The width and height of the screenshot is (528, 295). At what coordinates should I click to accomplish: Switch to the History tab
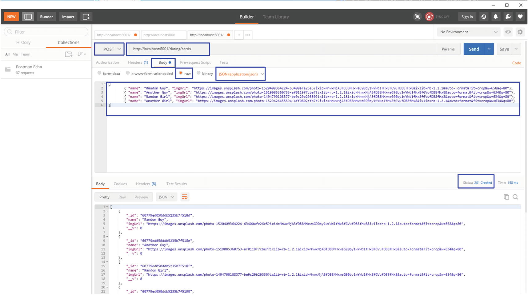[x=23, y=42]
